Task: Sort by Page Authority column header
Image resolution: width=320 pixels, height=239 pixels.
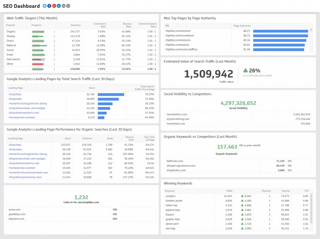Action: (242, 25)
